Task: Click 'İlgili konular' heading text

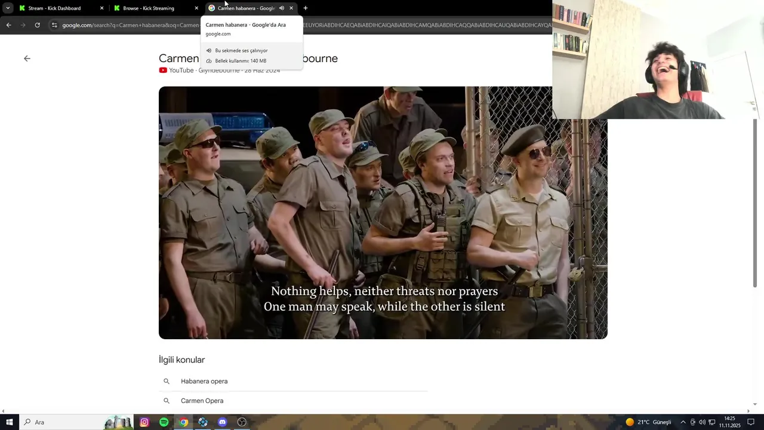Action: (181, 360)
